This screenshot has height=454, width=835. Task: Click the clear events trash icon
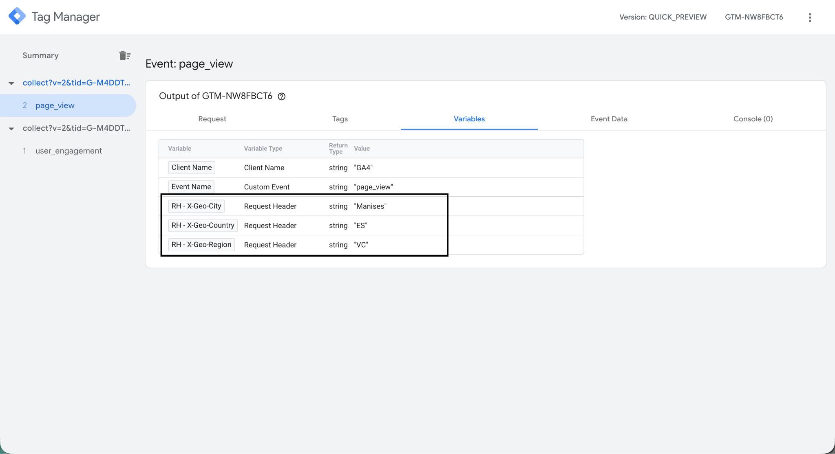(124, 56)
